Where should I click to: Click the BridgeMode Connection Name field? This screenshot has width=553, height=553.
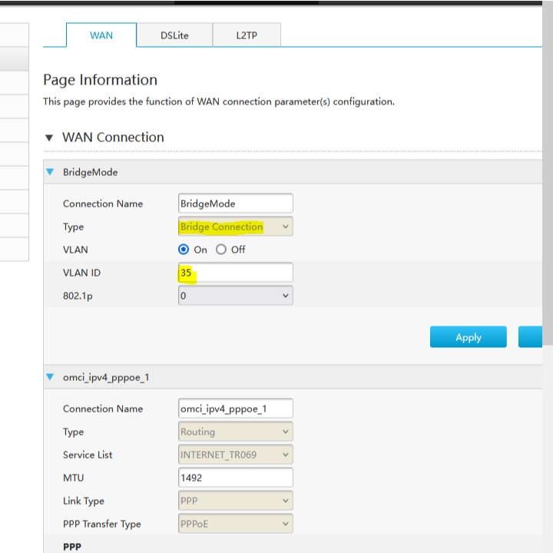[235, 204]
